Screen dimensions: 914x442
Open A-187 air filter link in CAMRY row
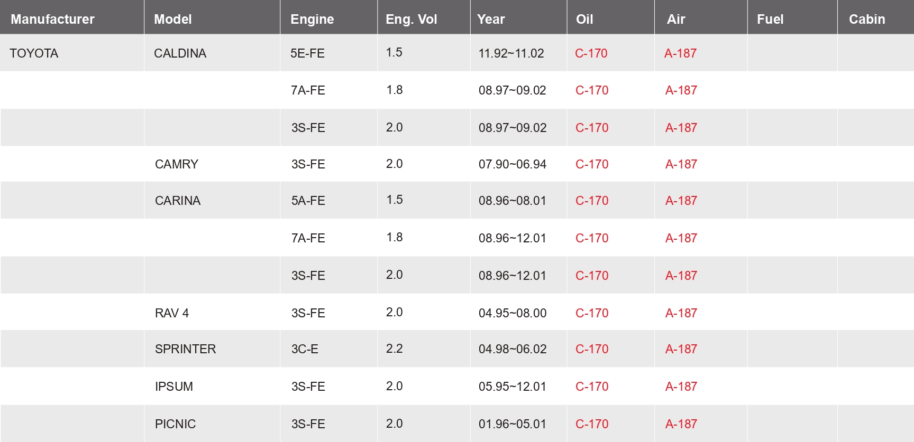[681, 164]
